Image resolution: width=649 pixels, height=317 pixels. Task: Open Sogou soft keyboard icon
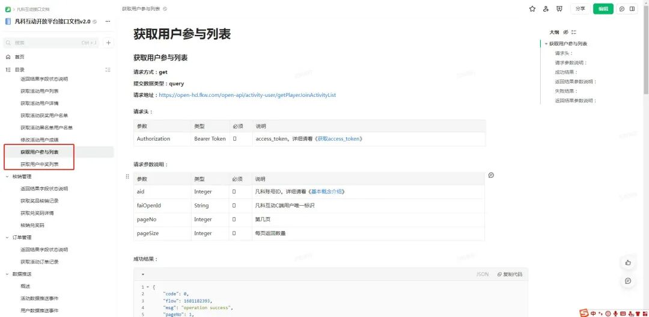point(623,313)
